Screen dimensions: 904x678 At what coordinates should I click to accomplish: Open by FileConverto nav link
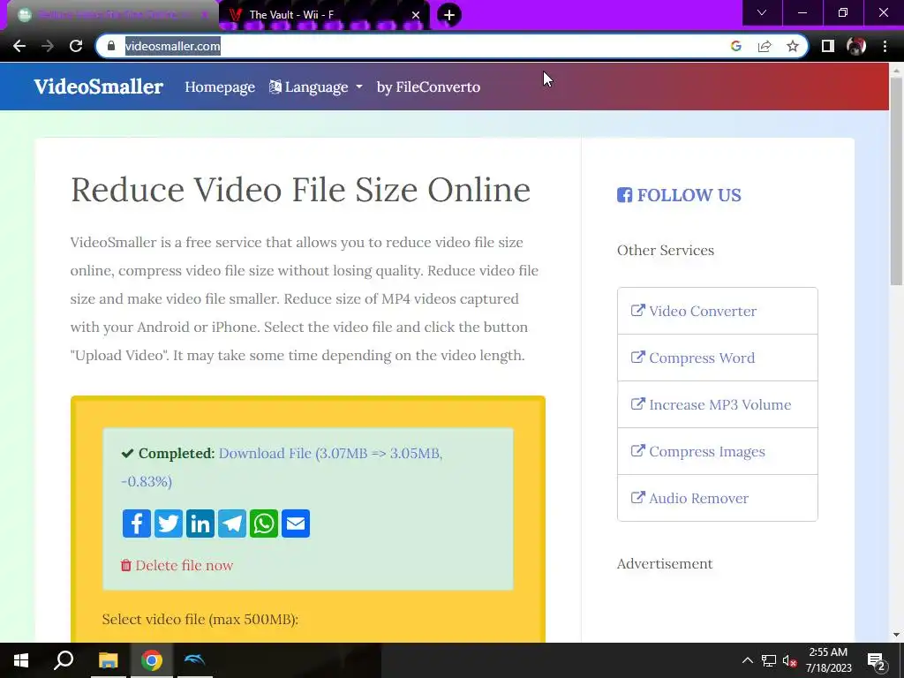coord(428,87)
